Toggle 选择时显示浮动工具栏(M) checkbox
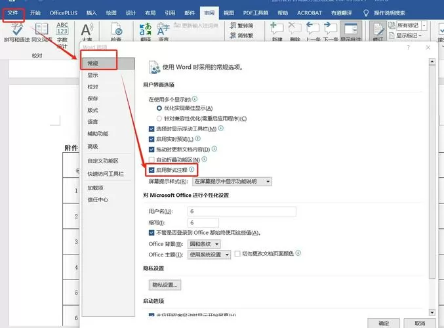Image resolution: width=444 pixels, height=328 pixels. click(x=151, y=129)
